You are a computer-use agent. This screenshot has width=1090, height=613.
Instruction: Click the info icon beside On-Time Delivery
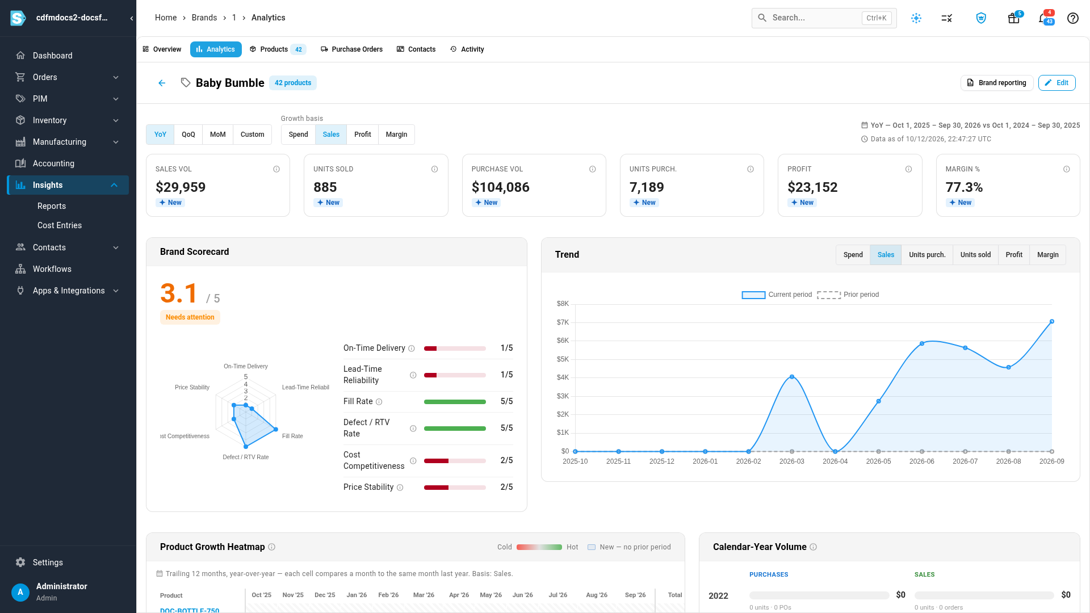[x=412, y=349]
